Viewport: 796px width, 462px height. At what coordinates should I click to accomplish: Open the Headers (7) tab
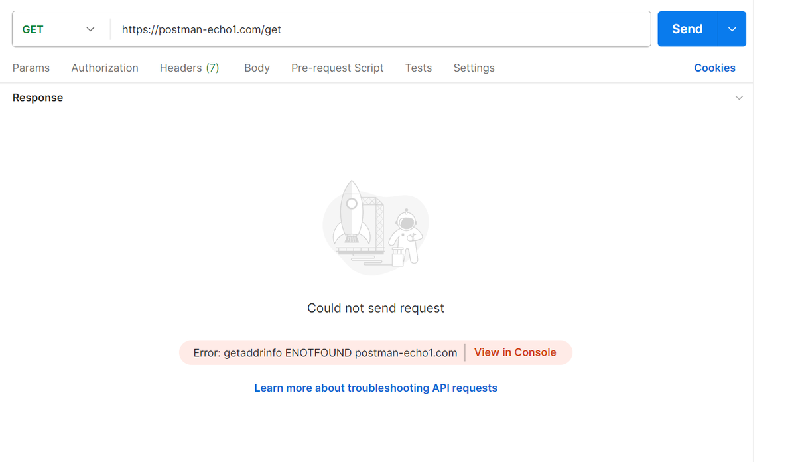pyautogui.click(x=189, y=67)
